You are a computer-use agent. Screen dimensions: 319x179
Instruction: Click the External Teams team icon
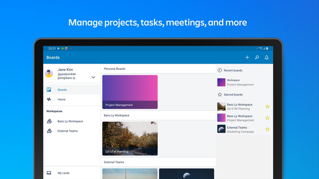tap(49, 131)
